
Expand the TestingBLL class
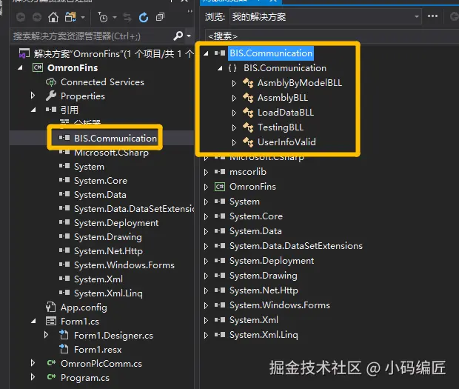[x=234, y=127]
